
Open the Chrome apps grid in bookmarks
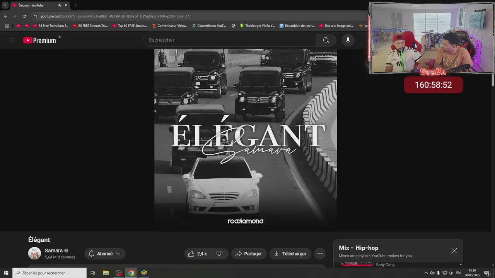tap(7, 26)
